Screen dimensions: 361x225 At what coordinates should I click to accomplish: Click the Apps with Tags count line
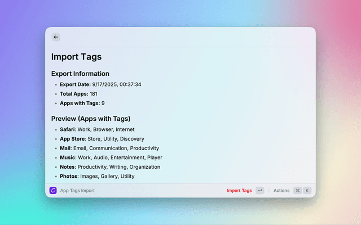pyautogui.click(x=82, y=103)
